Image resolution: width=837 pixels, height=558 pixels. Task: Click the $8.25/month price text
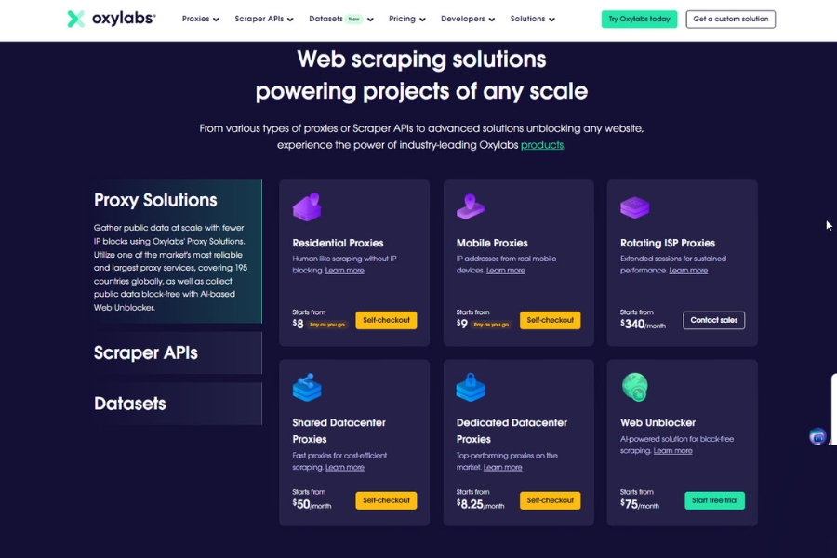coord(480,504)
